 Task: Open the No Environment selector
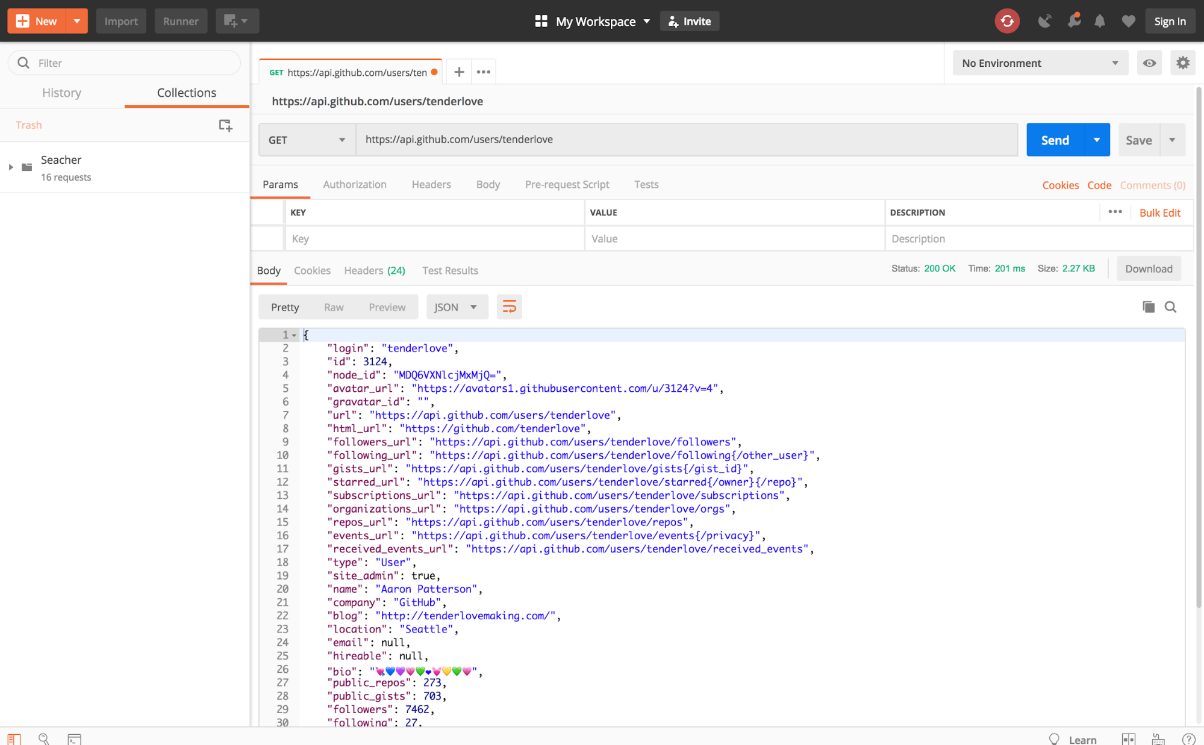1039,63
